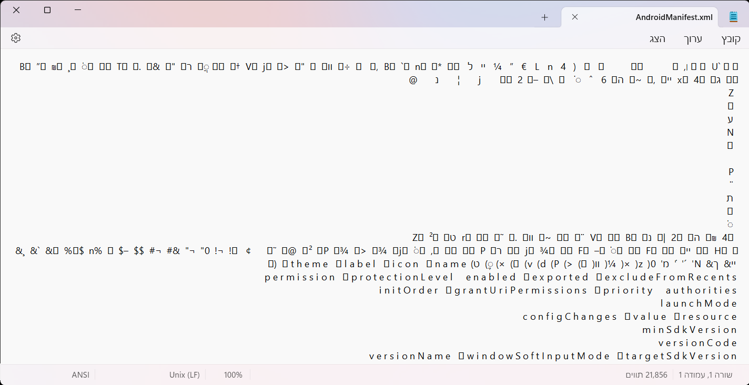Click the word windowSoftInputMode in text
The width and height of the screenshot is (749, 385).
(x=538, y=356)
